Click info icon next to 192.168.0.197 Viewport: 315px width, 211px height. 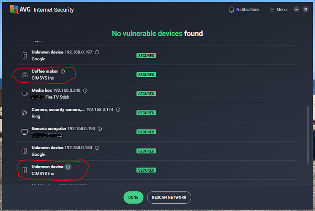[97, 53]
